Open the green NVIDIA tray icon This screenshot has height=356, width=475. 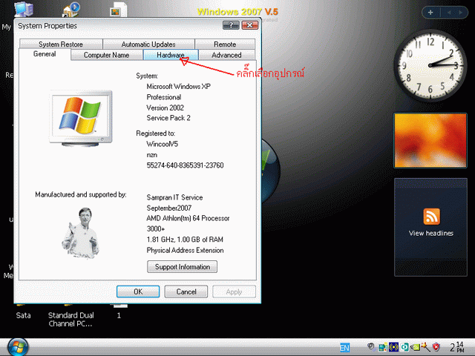(416, 347)
